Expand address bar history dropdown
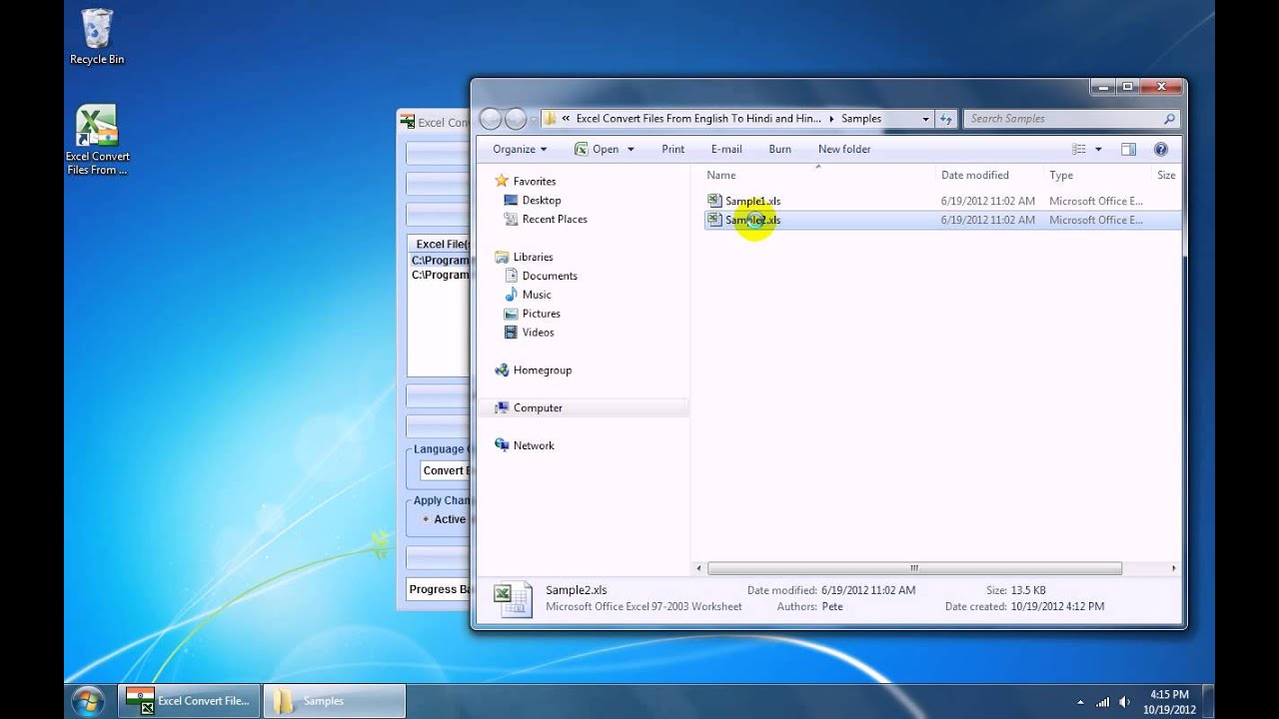Viewport: 1279px width, 719px height. 924,119
